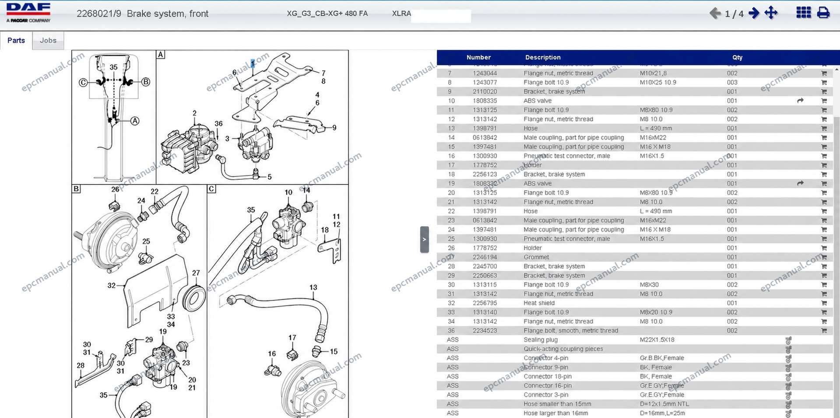Select part number 1397481 in row 15

[x=485, y=147]
